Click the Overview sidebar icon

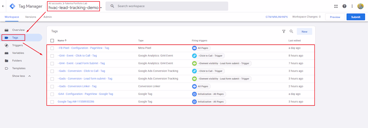(x=7, y=30)
